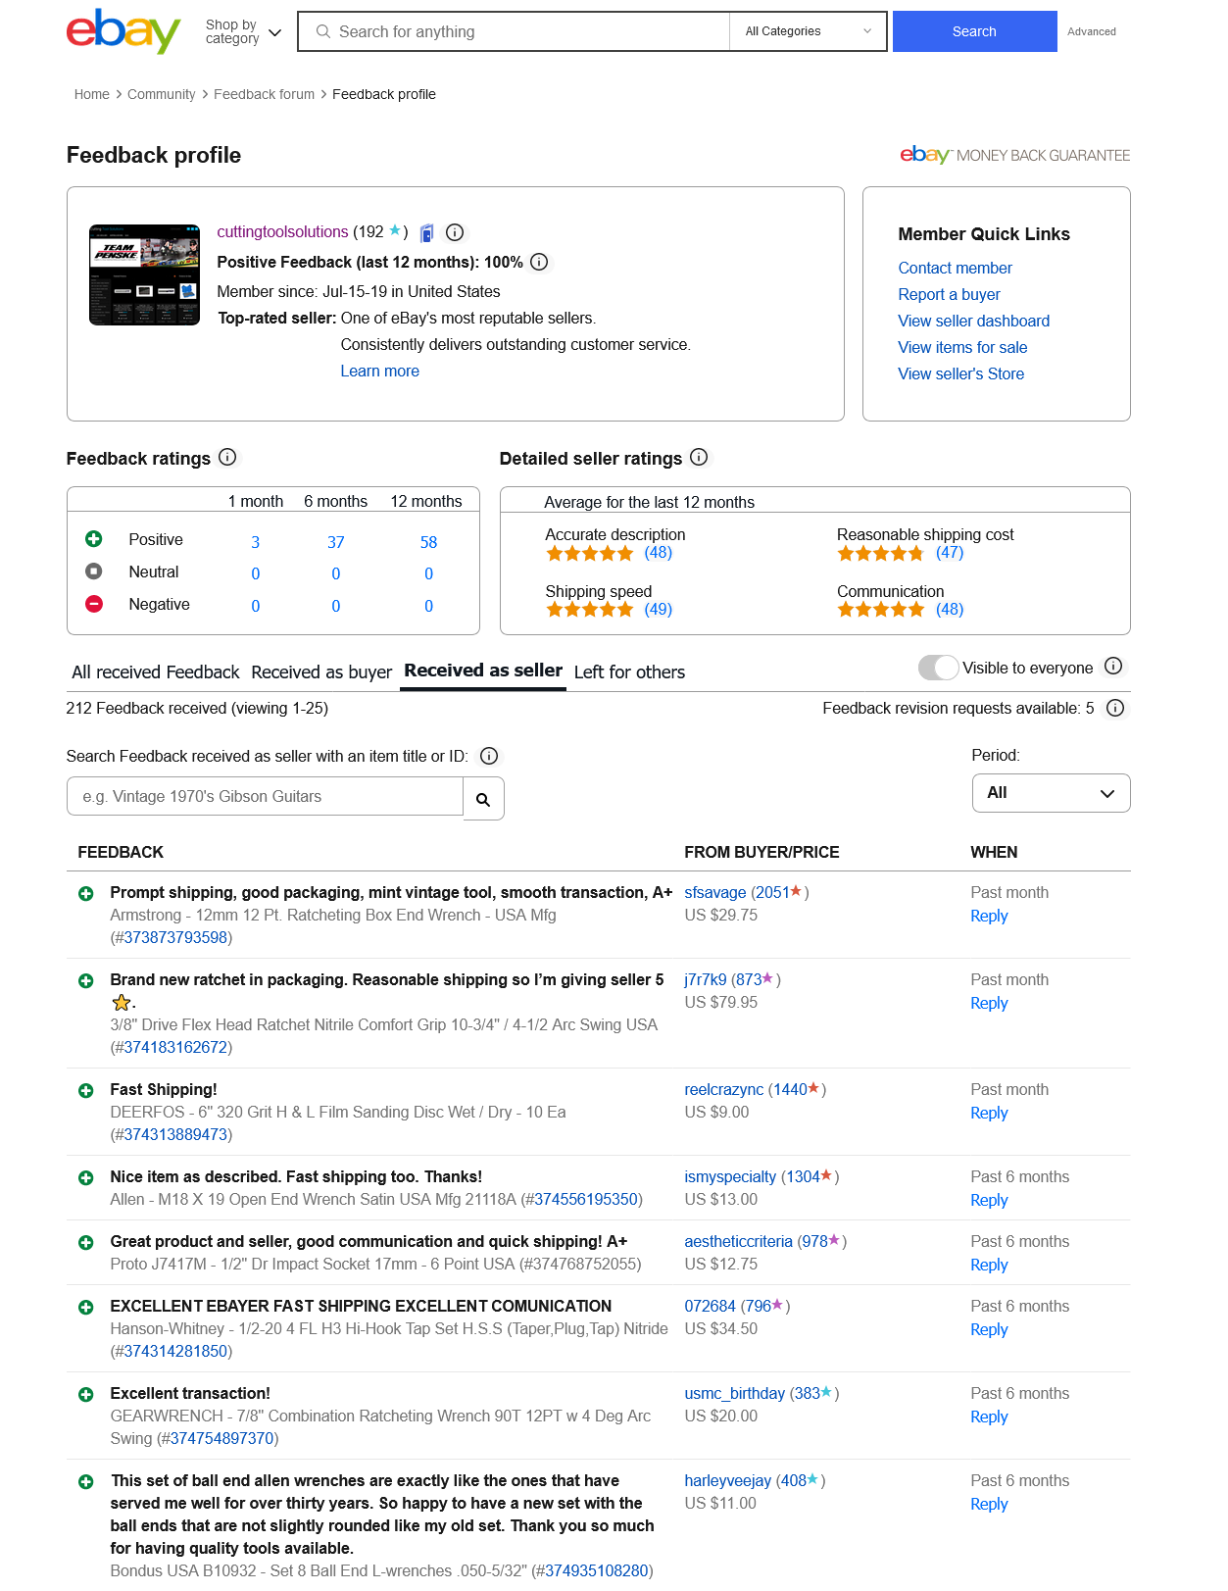
Task: Open info icon beside Detailed seller ratings
Action: pos(699,457)
